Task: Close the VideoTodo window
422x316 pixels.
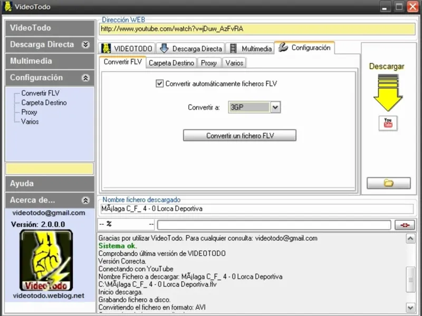Action: pyautogui.click(x=413, y=7)
